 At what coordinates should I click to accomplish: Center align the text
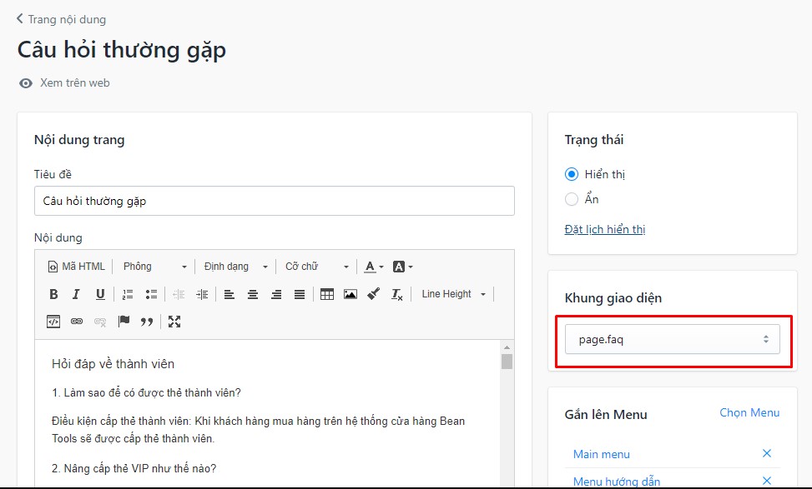tap(253, 294)
